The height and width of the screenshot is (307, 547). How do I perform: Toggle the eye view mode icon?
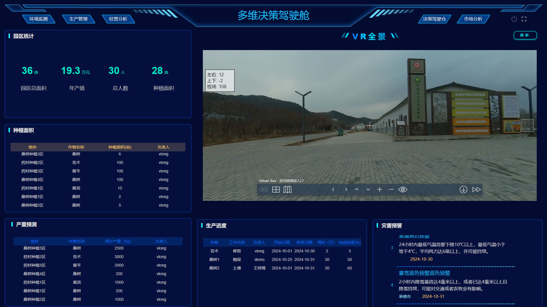point(403,189)
